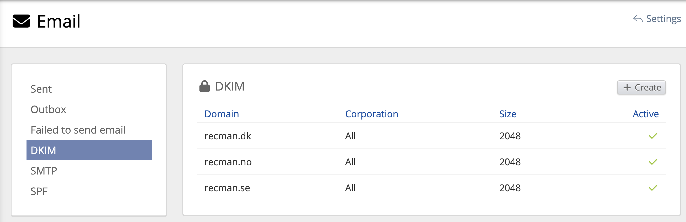
Task: Click the recman.dk domain cell
Action: point(228,136)
